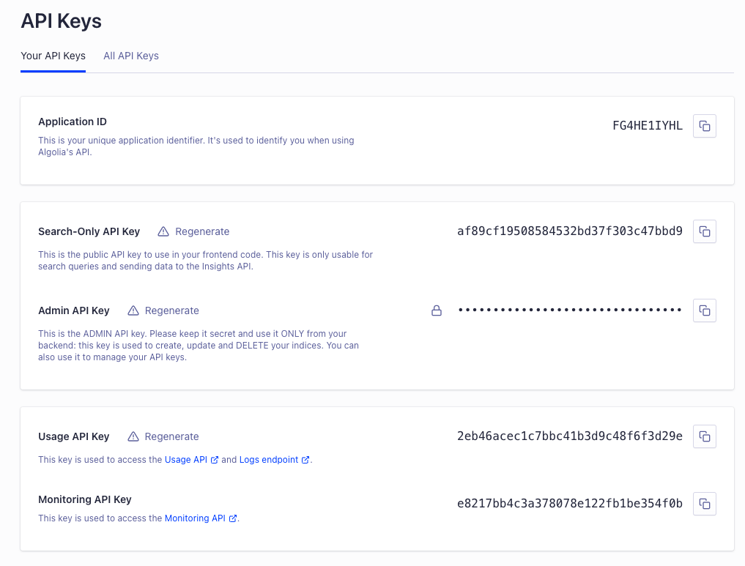This screenshot has width=745, height=566.
Task: Copy the hidden Admin API Key
Action: 704,310
